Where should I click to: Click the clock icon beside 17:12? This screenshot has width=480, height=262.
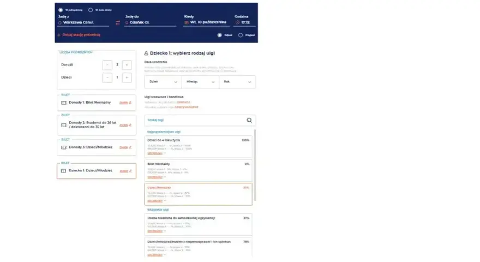(238, 22)
